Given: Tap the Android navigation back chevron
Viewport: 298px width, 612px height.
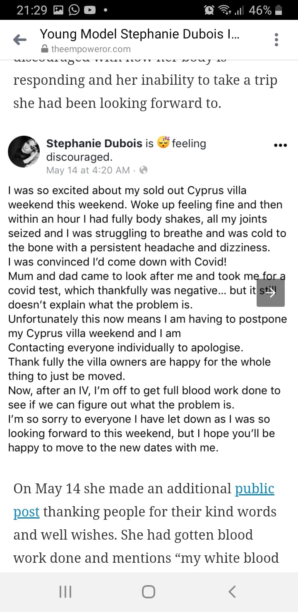Looking at the screenshot, I should [x=233, y=592].
